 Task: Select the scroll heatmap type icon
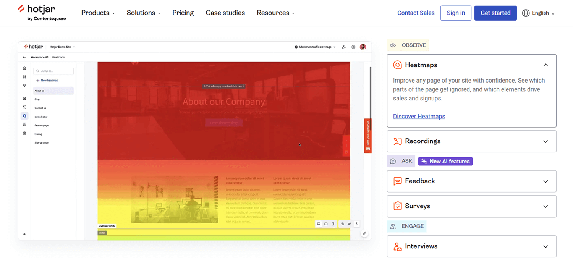(x=356, y=224)
